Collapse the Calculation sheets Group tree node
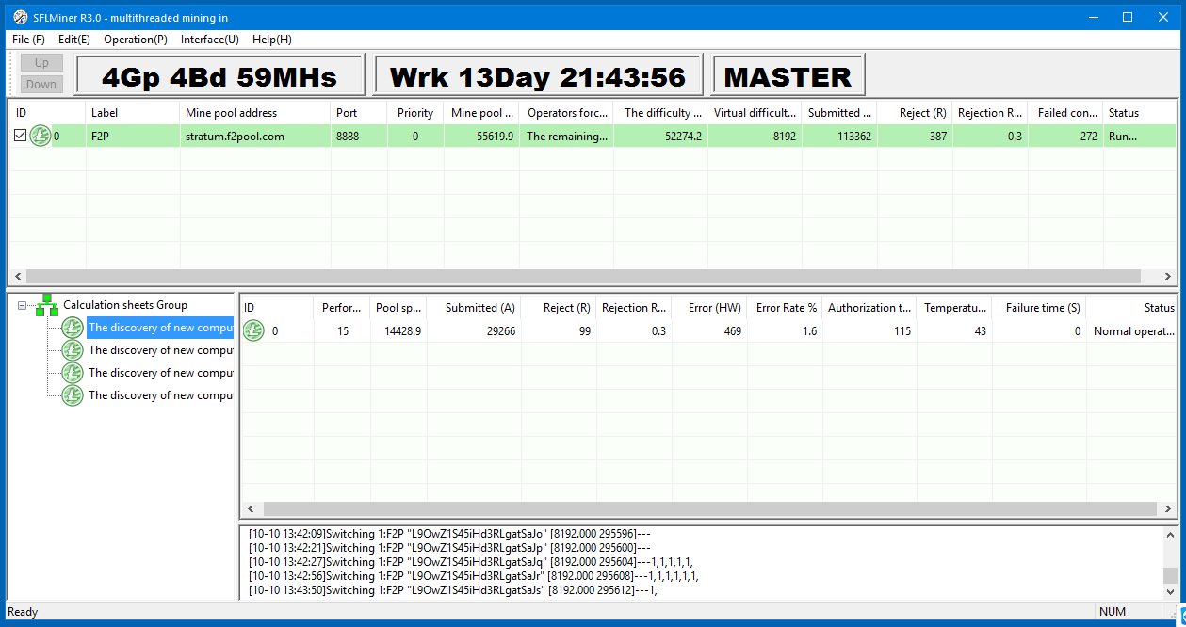 pos(20,305)
